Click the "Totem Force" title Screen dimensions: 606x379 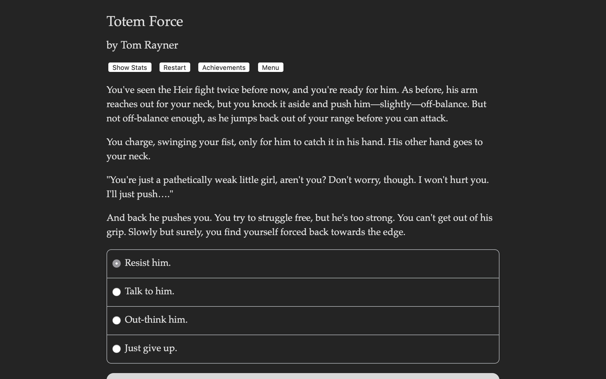pyautogui.click(x=144, y=21)
